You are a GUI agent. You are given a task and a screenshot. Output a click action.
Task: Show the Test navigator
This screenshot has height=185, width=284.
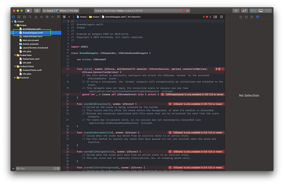(x=41, y=17)
